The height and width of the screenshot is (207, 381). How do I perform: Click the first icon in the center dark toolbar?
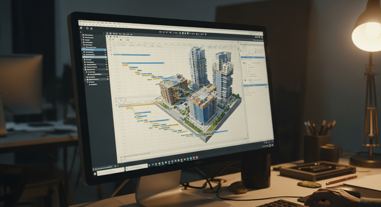point(160,32)
